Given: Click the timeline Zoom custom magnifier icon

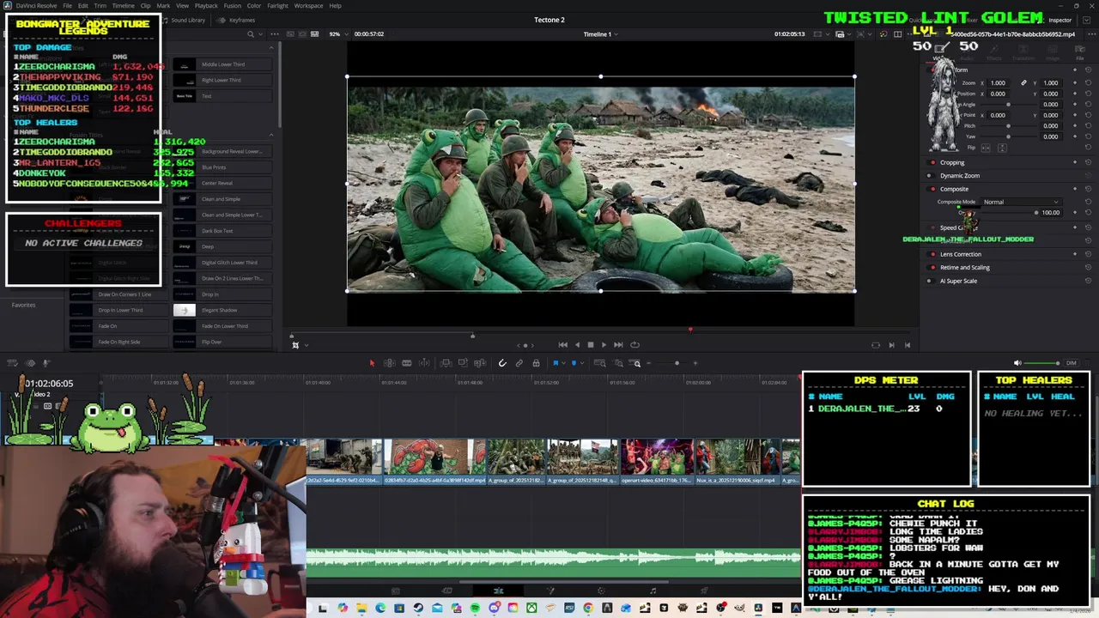Looking at the screenshot, I should click(x=636, y=363).
